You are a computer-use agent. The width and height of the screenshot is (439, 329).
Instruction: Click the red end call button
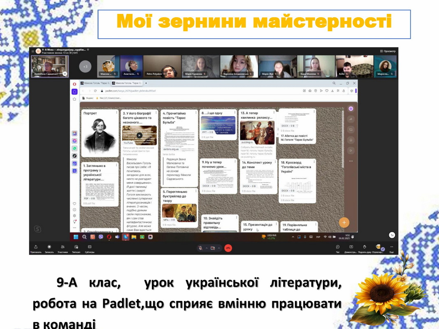228,248
